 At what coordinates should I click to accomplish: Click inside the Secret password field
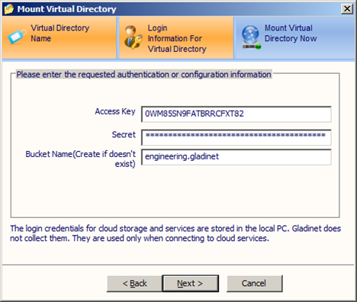[x=236, y=137]
